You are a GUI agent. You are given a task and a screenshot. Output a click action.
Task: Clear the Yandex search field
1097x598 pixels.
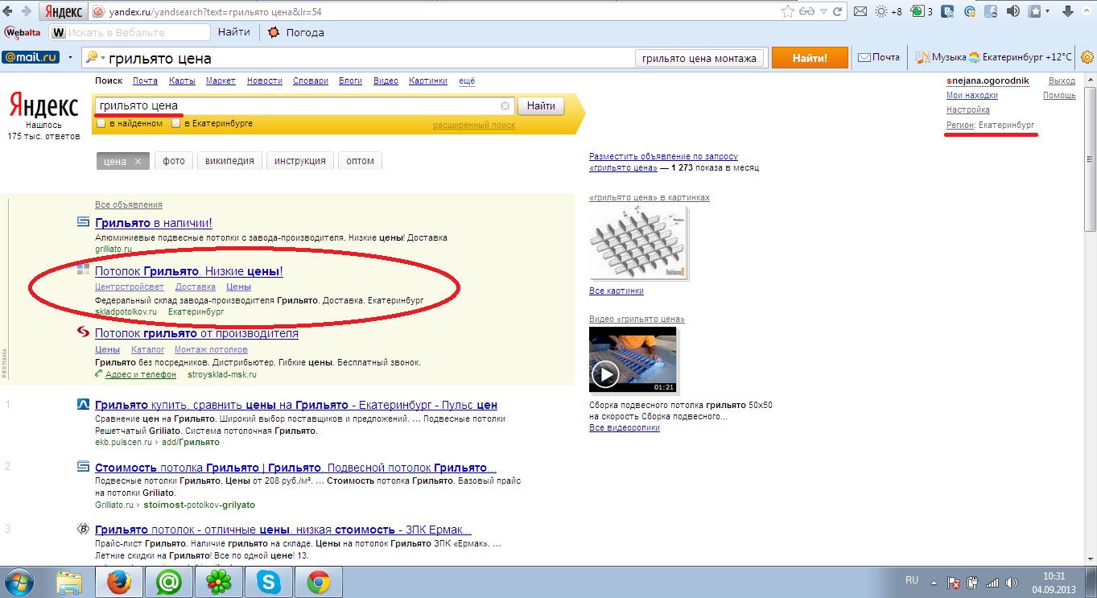(505, 106)
